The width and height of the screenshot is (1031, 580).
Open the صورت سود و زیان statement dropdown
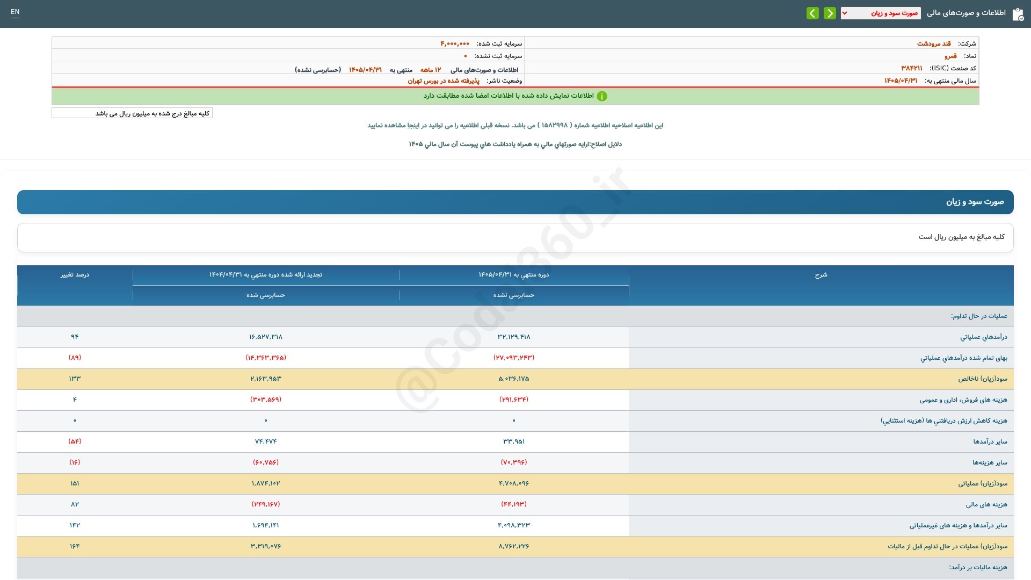tap(881, 13)
